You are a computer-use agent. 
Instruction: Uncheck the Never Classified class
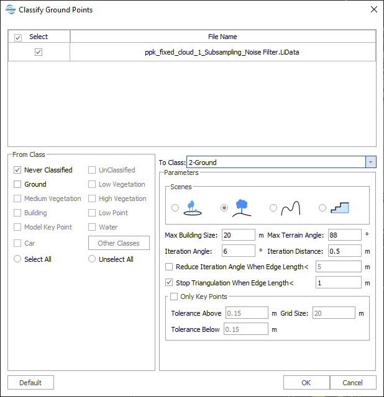[x=17, y=170]
